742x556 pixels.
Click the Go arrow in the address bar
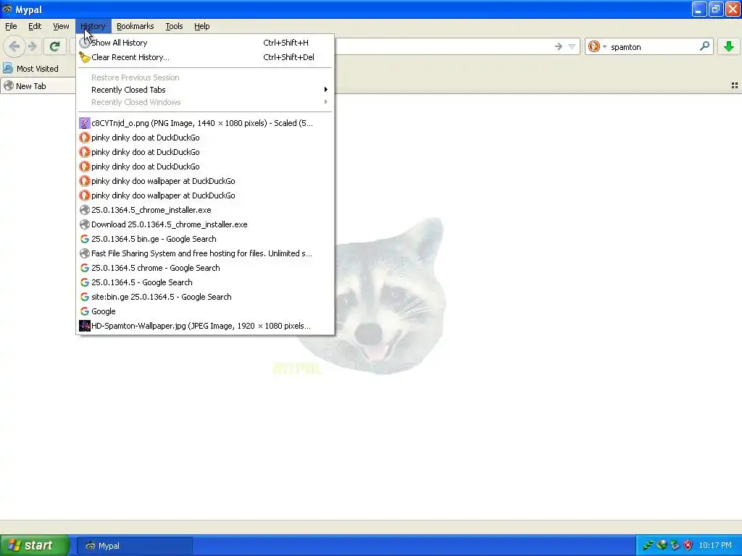(559, 46)
